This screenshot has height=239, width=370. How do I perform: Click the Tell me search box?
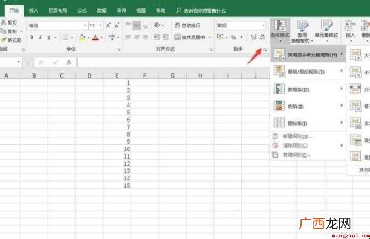pyautogui.click(x=200, y=10)
